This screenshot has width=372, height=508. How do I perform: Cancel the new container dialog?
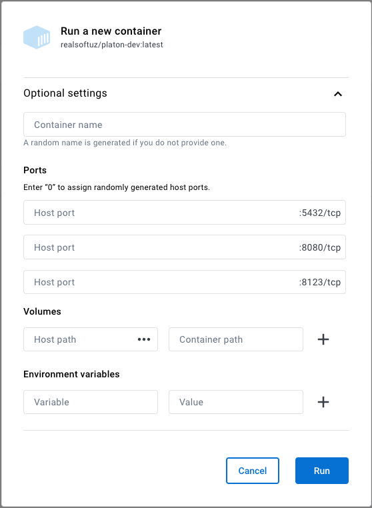(x=253, y=471)
